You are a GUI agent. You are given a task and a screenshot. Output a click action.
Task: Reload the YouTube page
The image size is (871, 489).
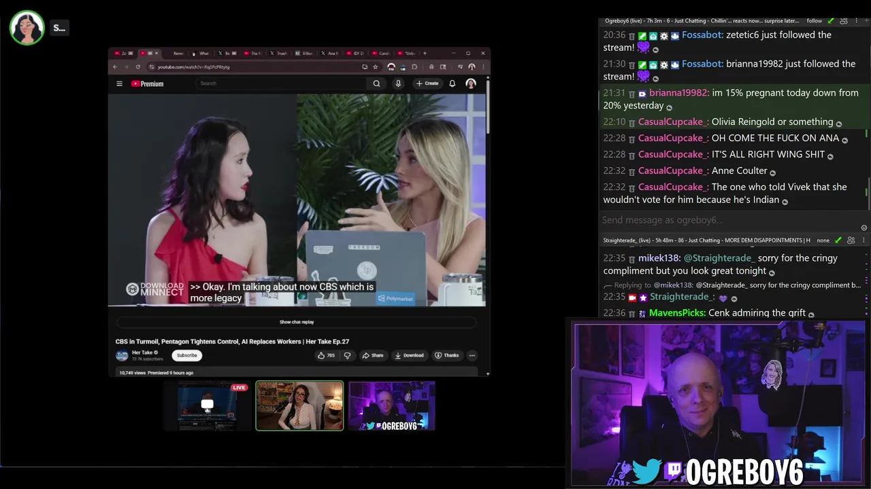pyautogui.click(x=137, y=67)
